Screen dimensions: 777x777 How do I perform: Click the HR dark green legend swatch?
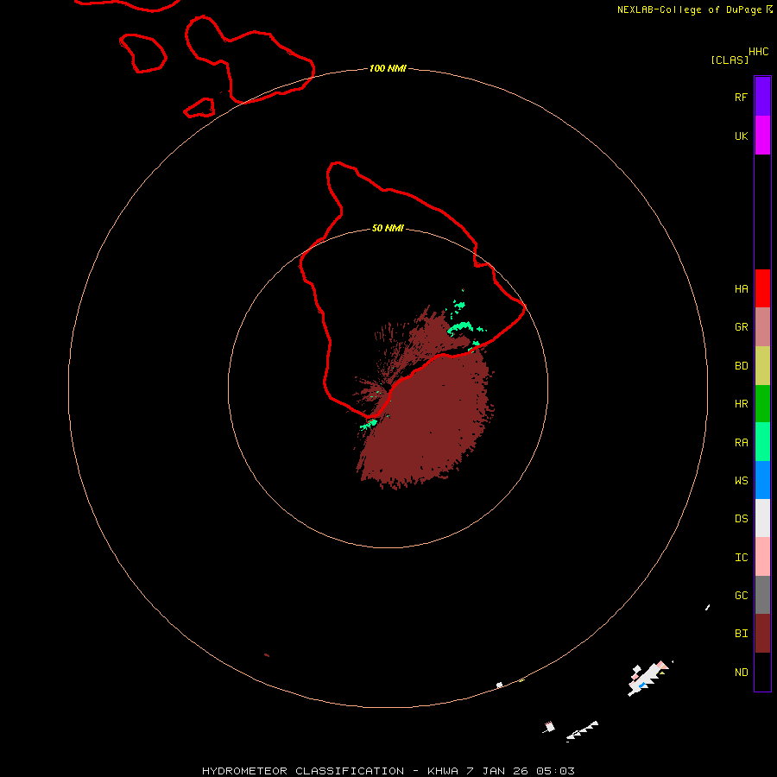click(x=762, y=404)
